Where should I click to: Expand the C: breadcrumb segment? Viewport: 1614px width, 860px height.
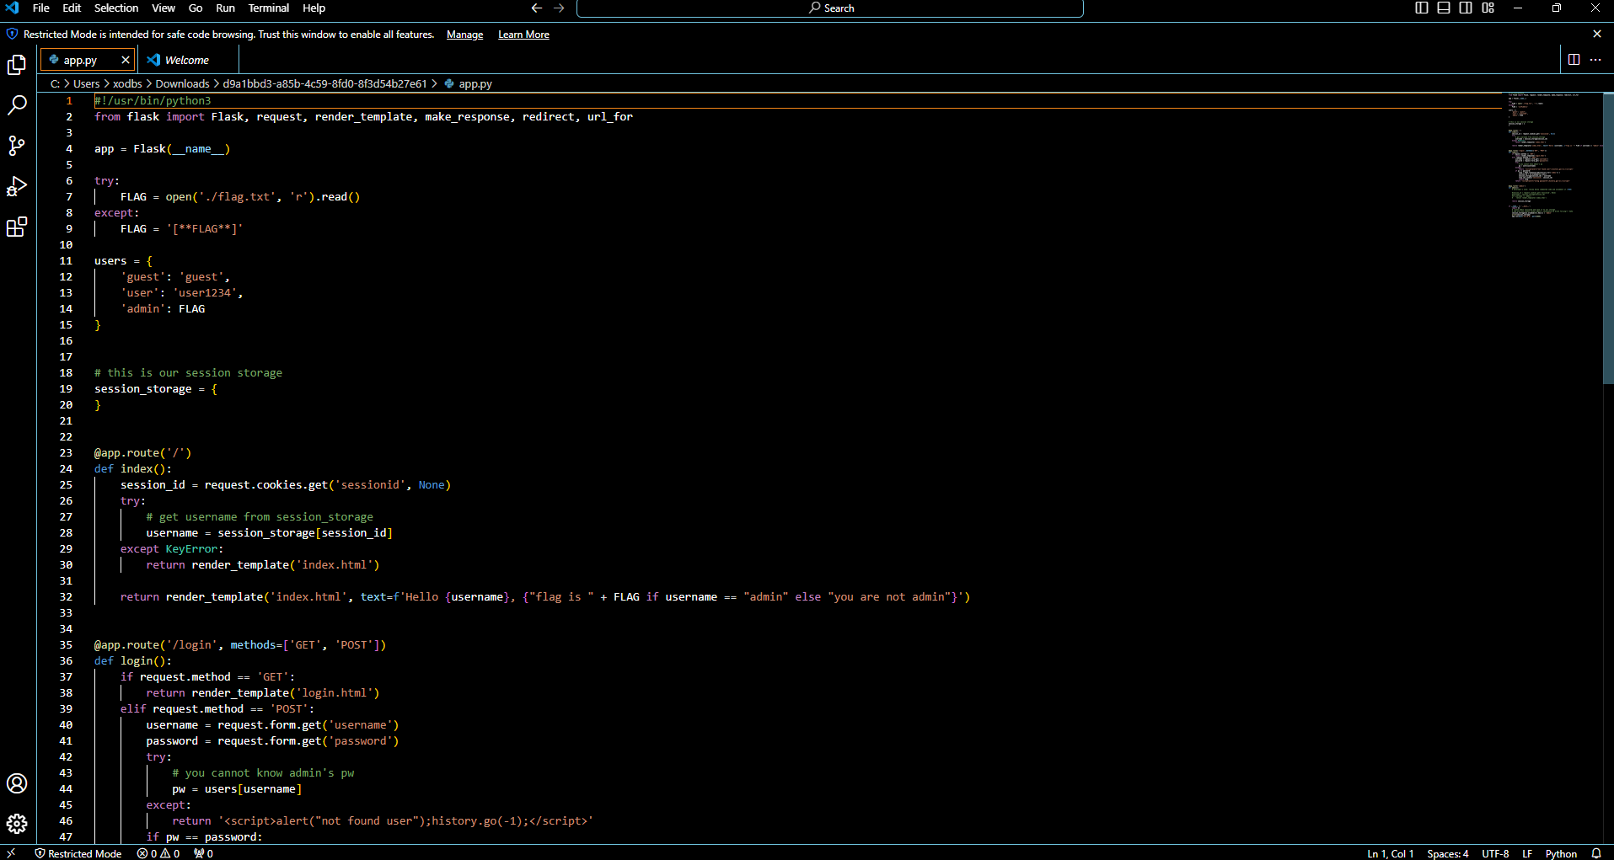point(55,83)
